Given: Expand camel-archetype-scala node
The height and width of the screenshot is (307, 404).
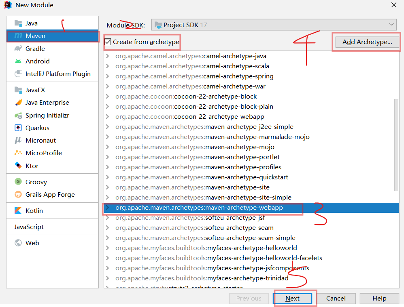Looking at the screenshot, I should point(108,66).
